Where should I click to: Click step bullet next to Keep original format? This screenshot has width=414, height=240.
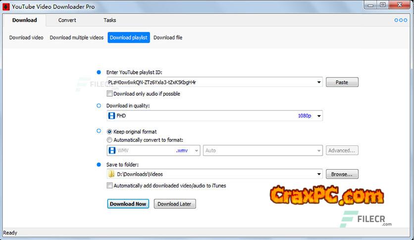point(99,131)
